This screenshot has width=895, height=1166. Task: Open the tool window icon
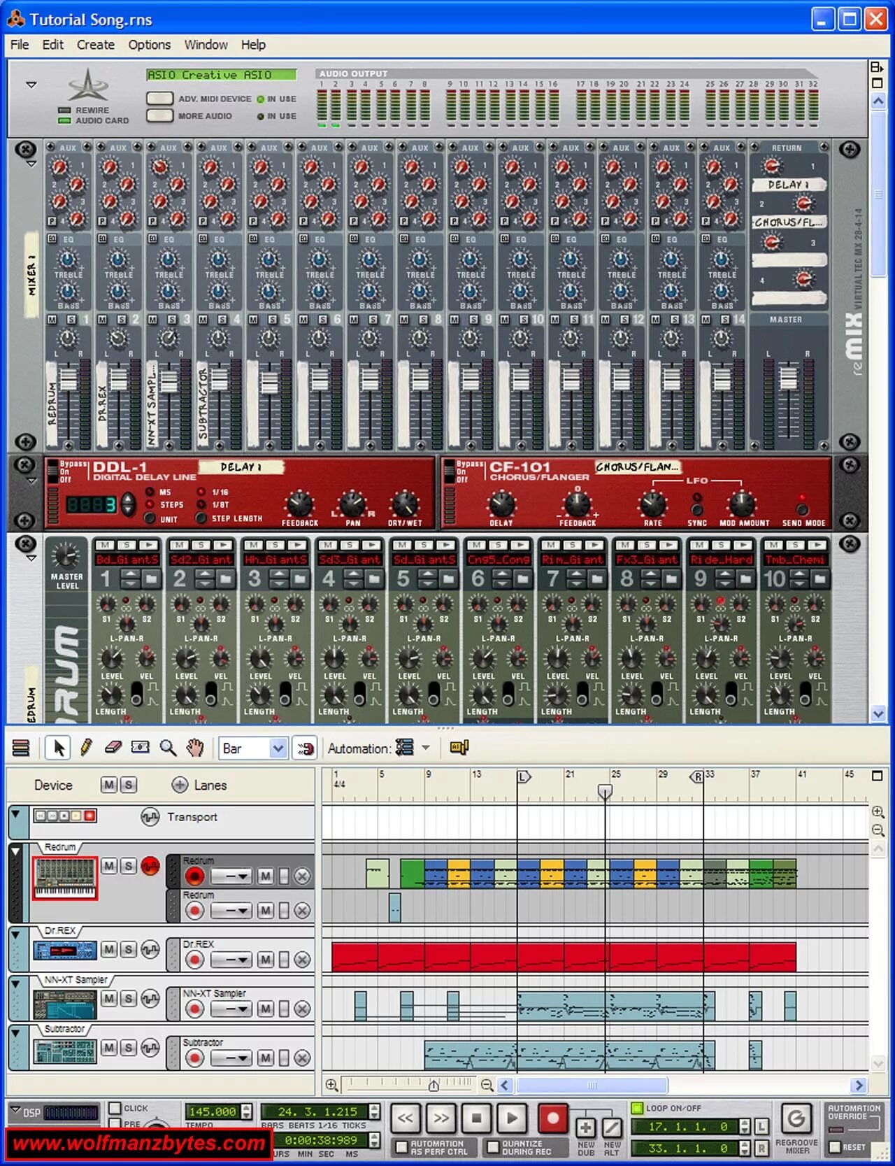coord(459,748)
